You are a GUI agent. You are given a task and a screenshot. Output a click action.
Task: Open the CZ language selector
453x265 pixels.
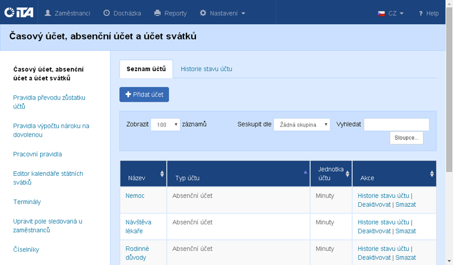point(391,13)
